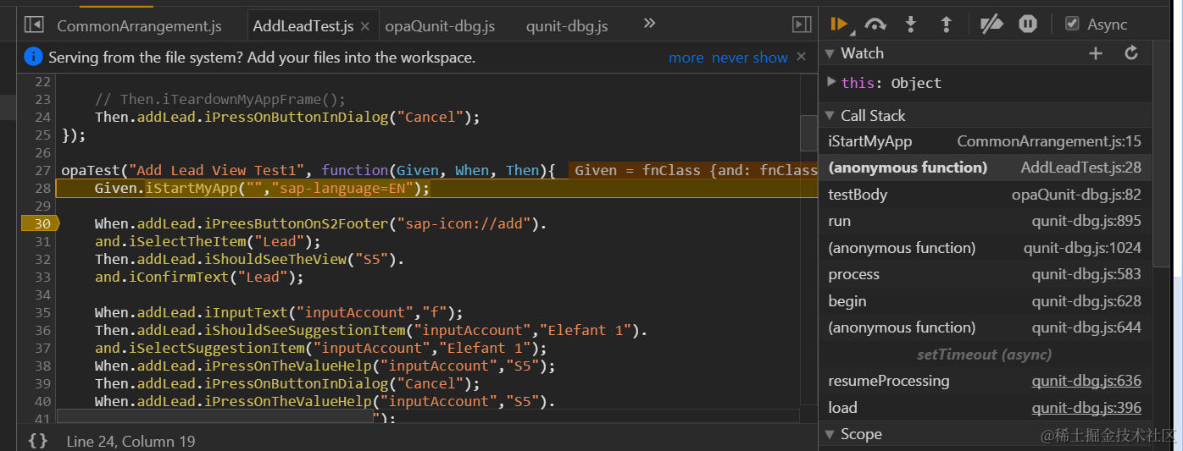
Task: Dismiss the workspace info banner
Action: [802, 57]
